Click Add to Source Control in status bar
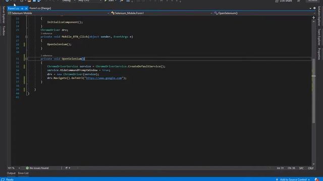323x181 pixels. pos(293,179)
